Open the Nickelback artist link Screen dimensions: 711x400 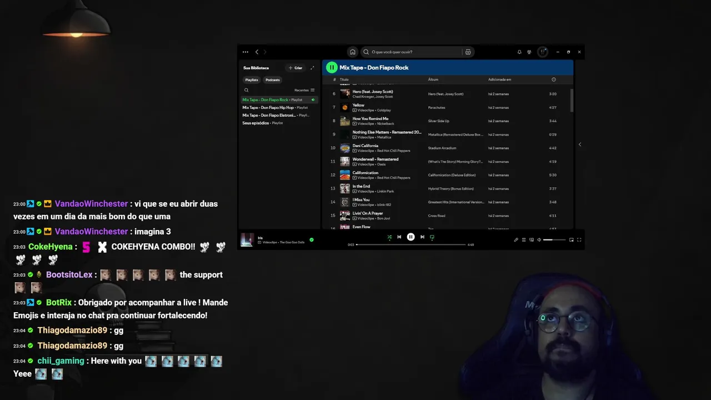(x=385, y=124)
